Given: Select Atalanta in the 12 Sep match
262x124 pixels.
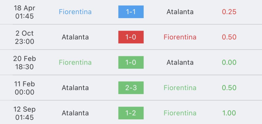Looking at the screenshot, I should [x=75, y=113].
